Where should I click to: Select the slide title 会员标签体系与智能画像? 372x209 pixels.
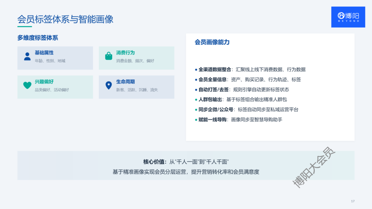point(65,19)
